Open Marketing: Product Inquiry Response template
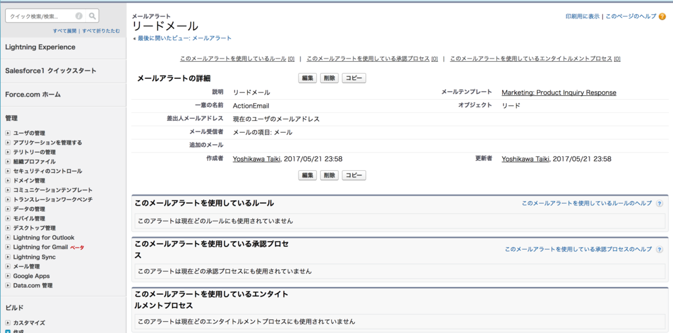The image size is (673, 333). pos(559,93)
